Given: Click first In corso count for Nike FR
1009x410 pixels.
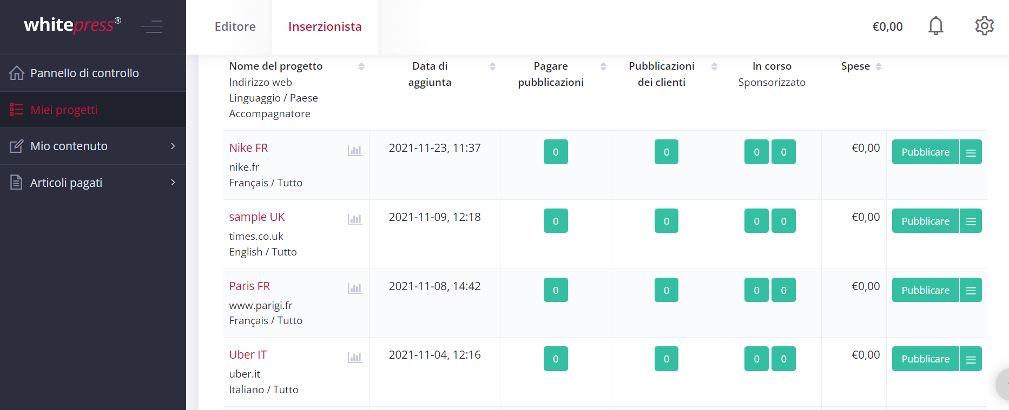Looking at the screenshot, I should 756,152.
